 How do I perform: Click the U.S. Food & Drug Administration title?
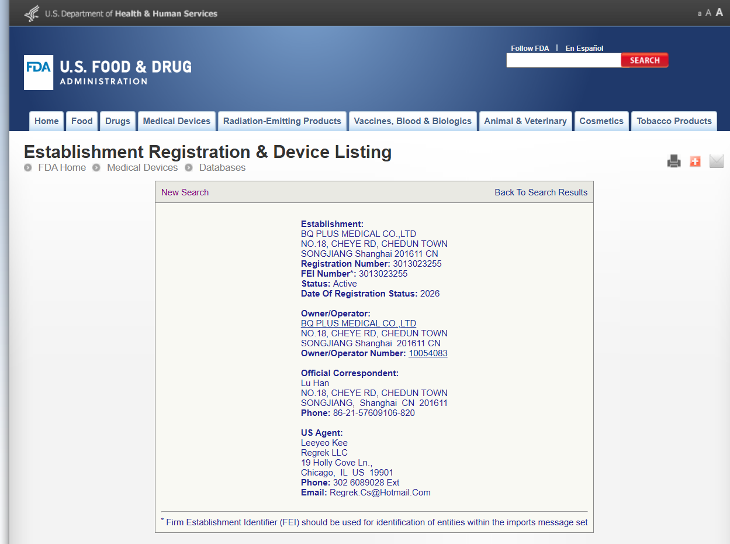tap(126, 73)
